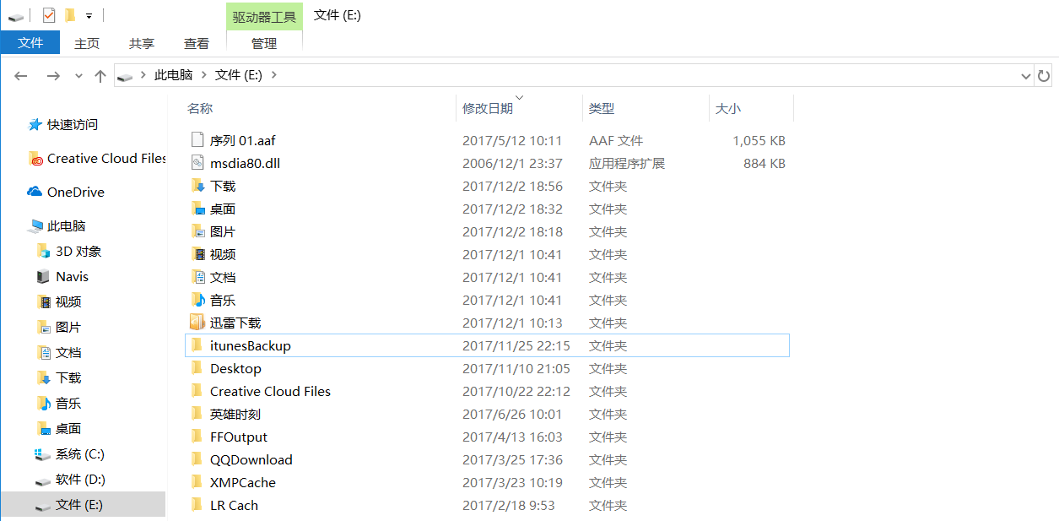Expand the chevron after 文件 (E:) in address bar

point(274,75)
